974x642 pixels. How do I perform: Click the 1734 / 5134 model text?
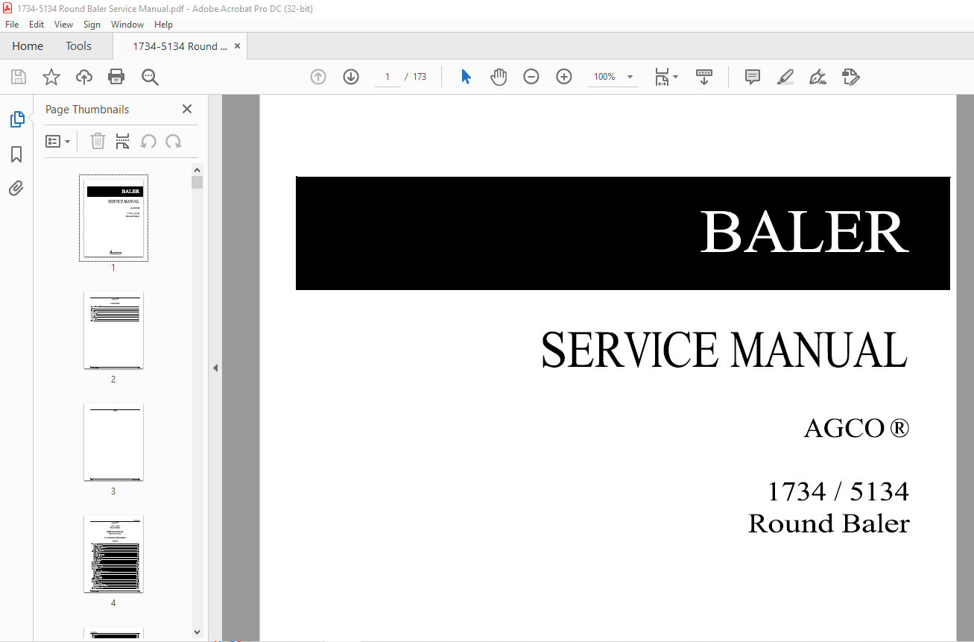pyautogui.click(x=838, y=492)
